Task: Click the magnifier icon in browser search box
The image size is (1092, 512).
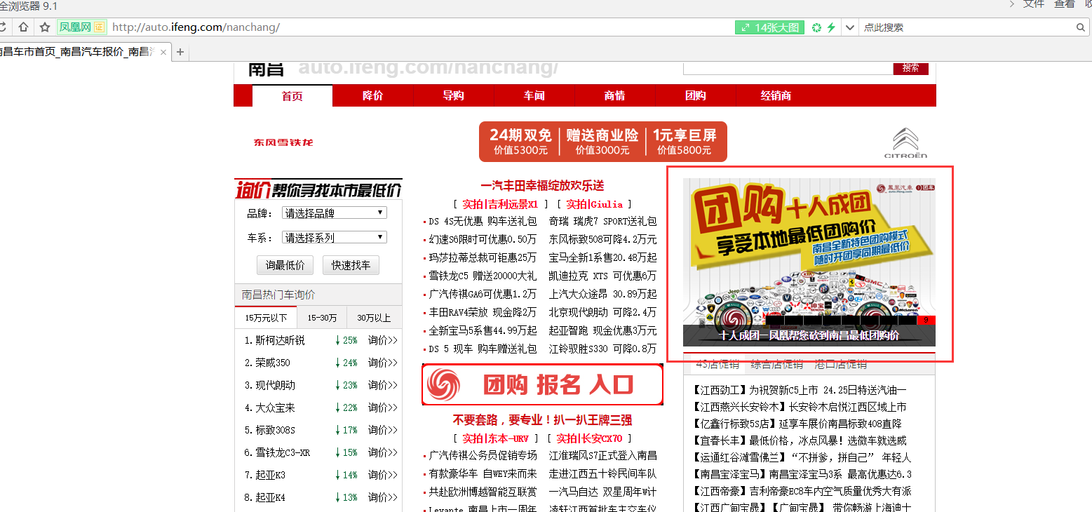Action: click(x=1081, y=27)
